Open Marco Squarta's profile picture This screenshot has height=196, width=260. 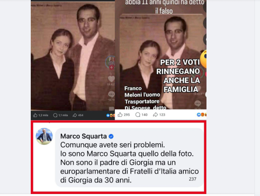tap(44, 136)
